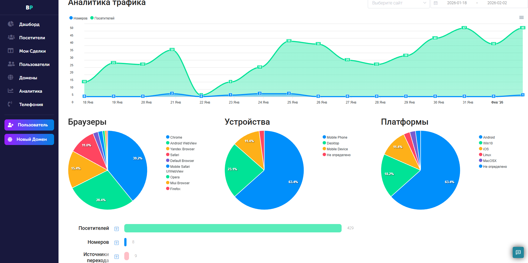Toggle Mobile Device legend item

coord(335,149)
